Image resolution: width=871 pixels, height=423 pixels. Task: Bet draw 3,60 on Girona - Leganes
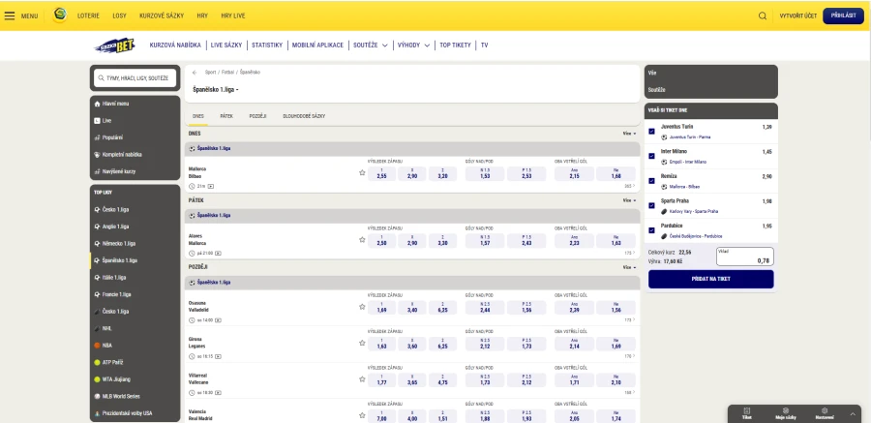412,344
